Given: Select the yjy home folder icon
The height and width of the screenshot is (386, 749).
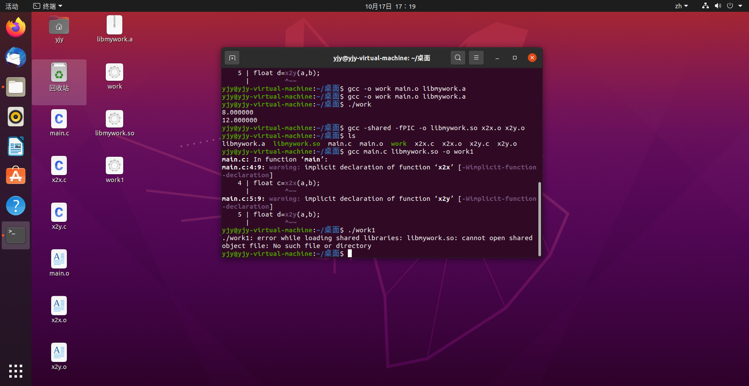Looking at the screenshot, I should [x=59, y=29].
